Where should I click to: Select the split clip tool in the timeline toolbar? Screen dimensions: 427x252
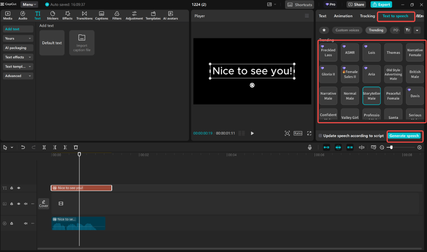(44, 147)
